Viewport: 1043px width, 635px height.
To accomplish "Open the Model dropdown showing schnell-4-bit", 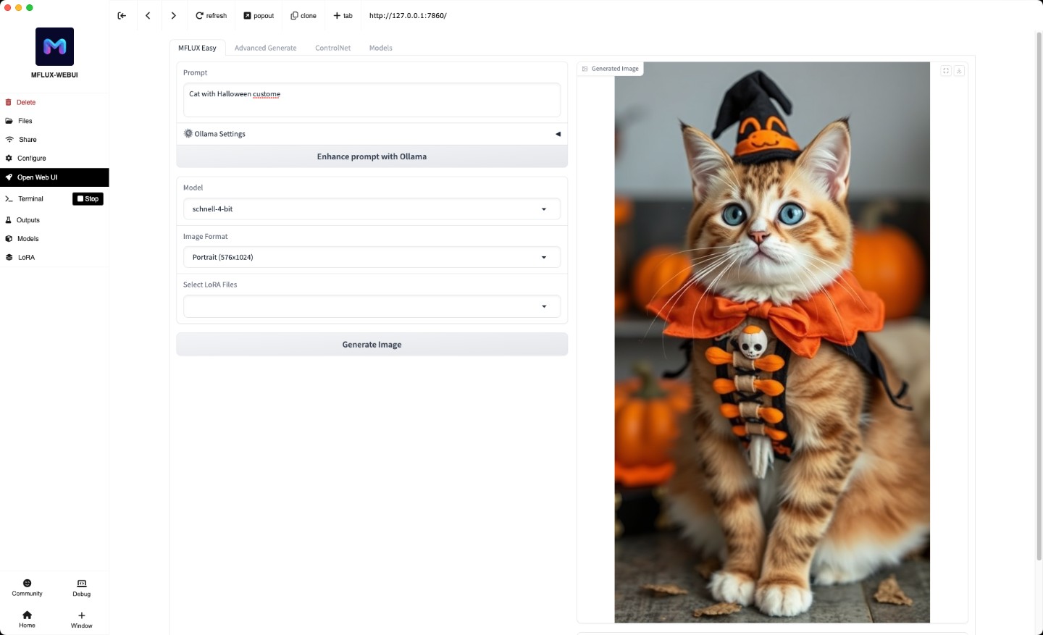I will (x=371, y=209).
